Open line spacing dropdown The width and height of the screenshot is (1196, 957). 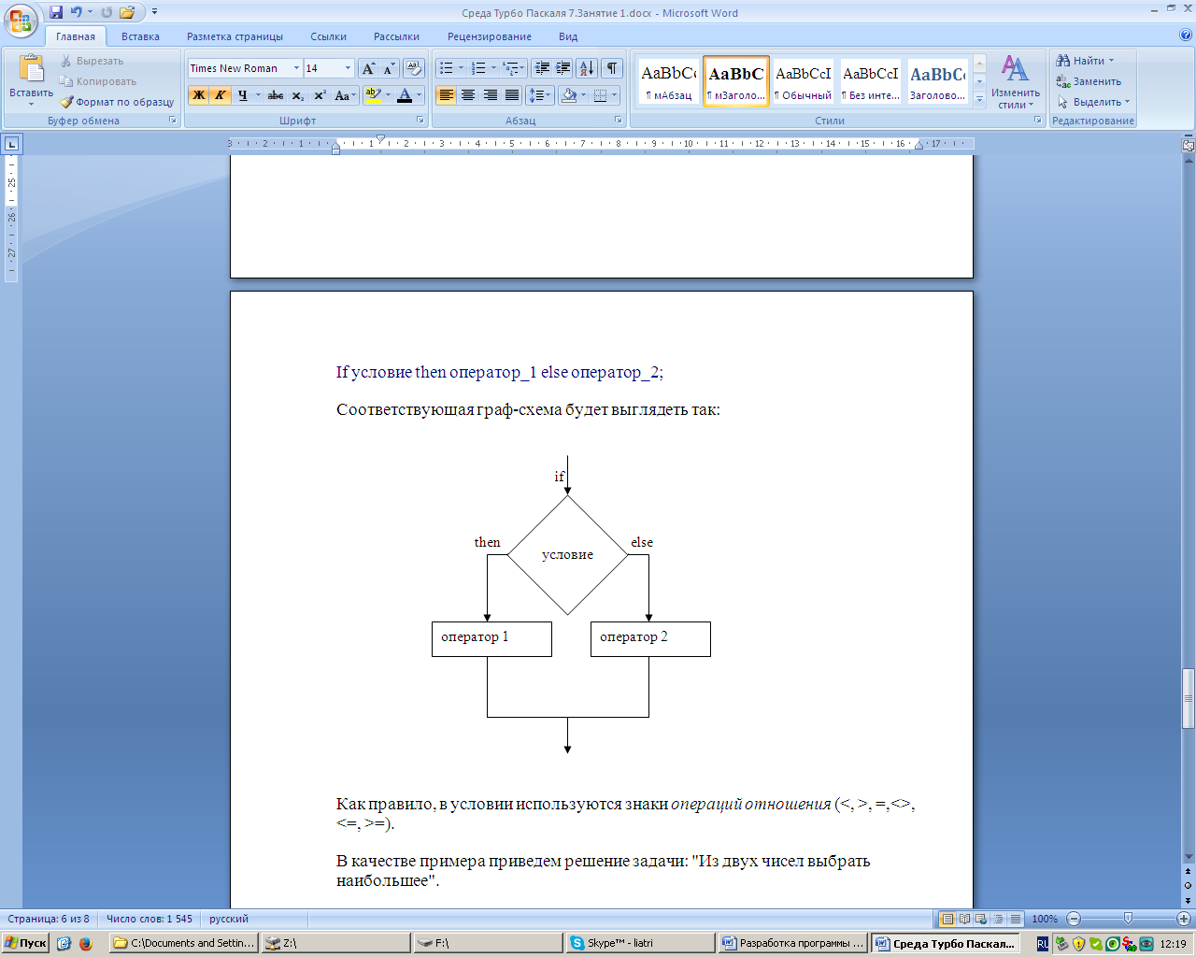[539, 95]
